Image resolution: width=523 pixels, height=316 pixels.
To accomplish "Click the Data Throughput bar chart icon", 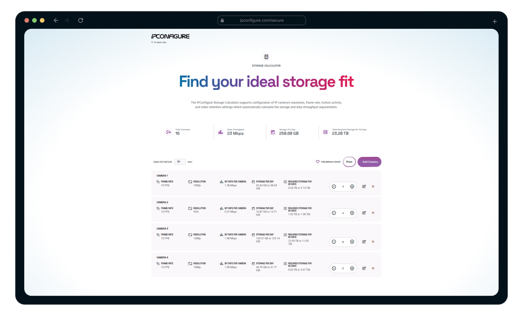I will pos(221,132).
